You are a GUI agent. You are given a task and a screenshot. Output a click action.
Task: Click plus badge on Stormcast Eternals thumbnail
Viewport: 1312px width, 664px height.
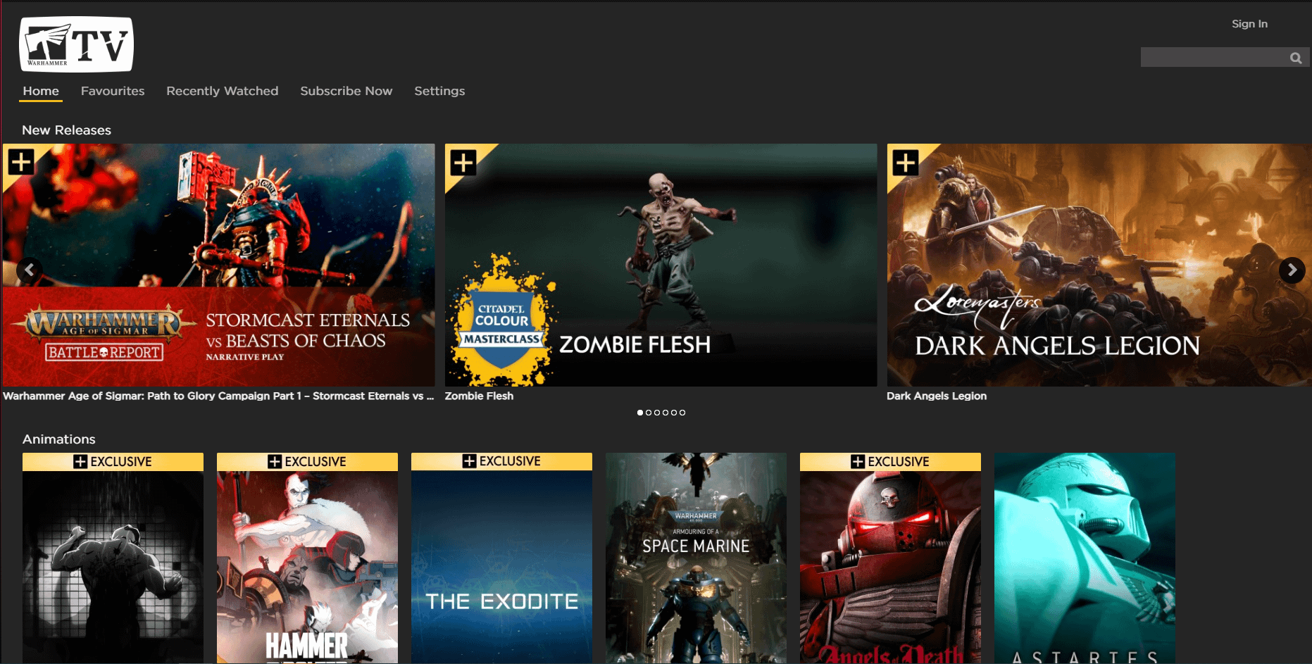21,162
